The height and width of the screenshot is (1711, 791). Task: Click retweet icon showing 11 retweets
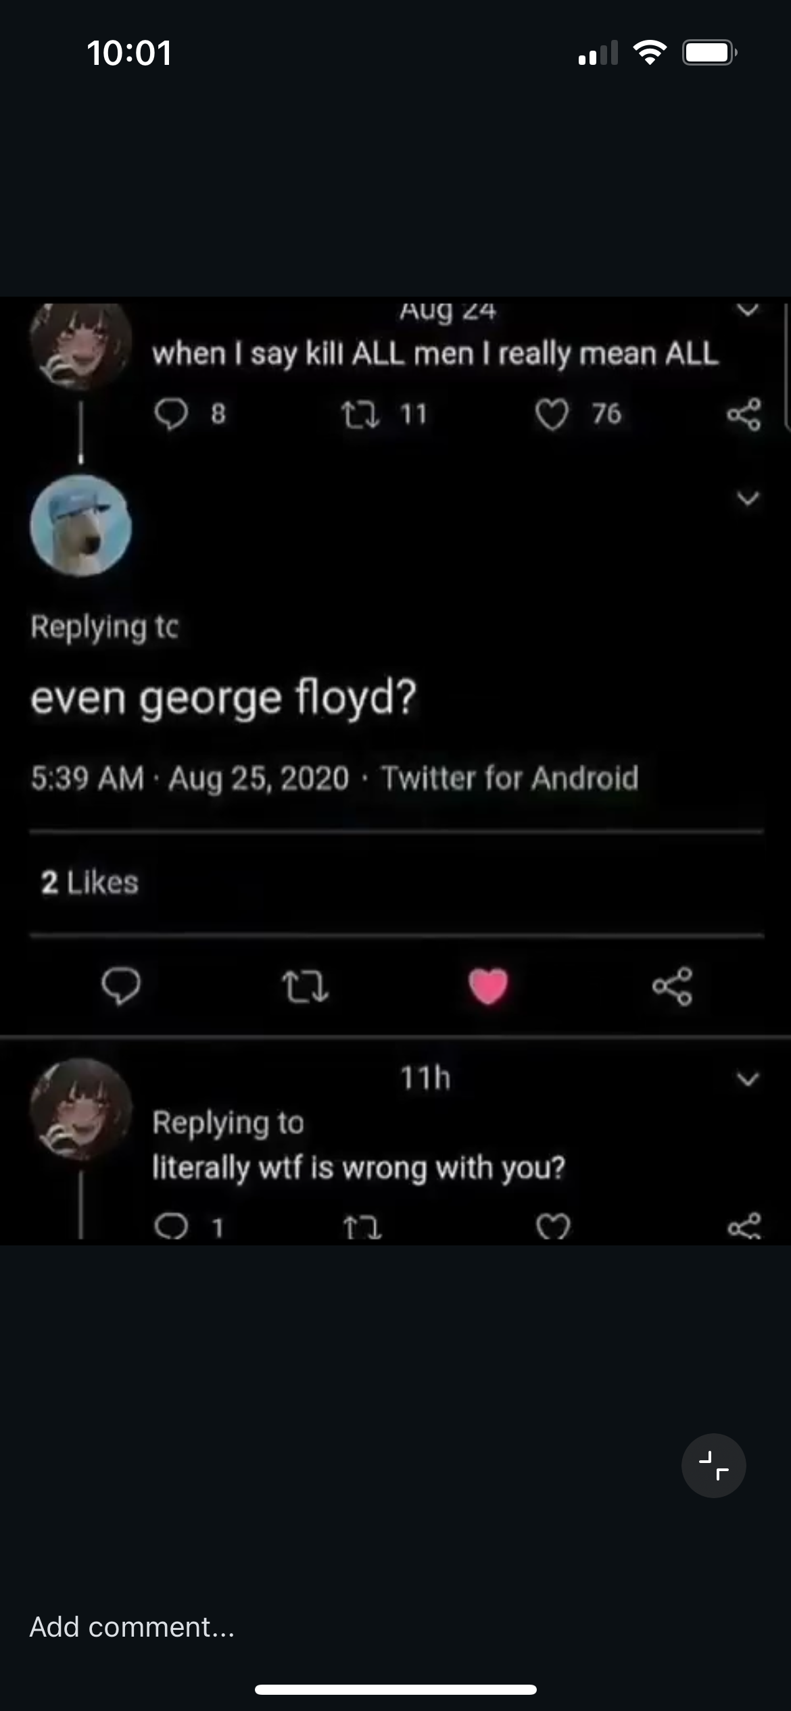pos(361,414)
